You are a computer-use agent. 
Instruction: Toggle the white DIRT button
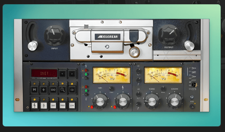click(53, 105)
